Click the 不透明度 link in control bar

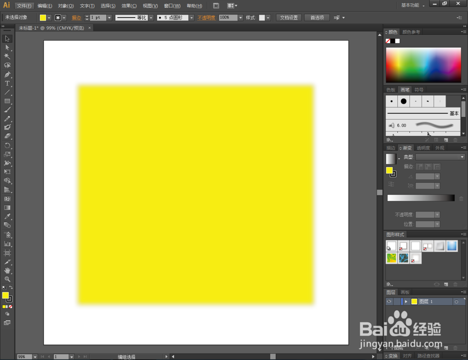point(206,18)
